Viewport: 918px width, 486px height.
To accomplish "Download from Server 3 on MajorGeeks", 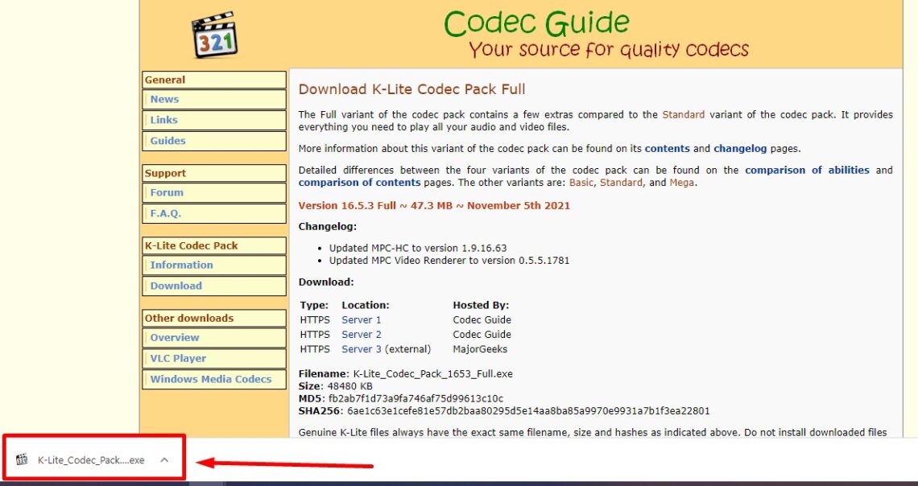I will pos(361,349).
